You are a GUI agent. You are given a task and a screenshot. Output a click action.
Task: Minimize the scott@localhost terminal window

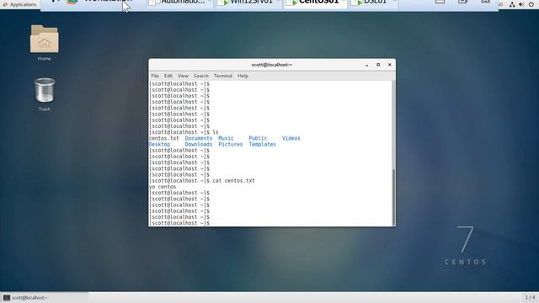coord(367,65)
